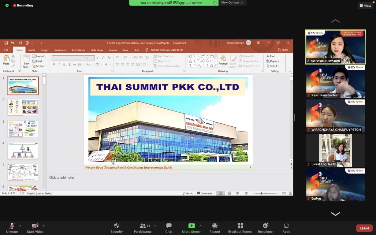Start Slide Show from status bar icon
The image size is (376, 235).
(246, 193)
